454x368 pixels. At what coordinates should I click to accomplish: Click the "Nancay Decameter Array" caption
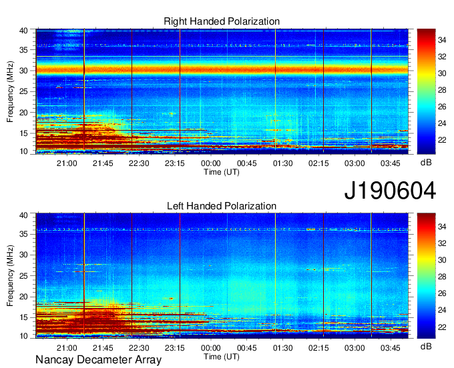tap(98, 359)
